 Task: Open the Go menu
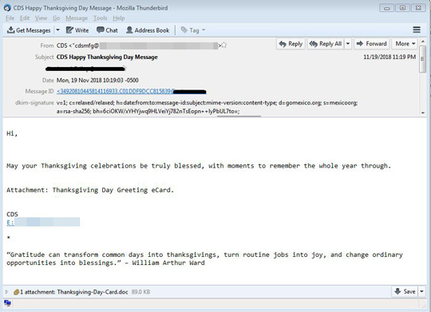[x=57, y=18]
